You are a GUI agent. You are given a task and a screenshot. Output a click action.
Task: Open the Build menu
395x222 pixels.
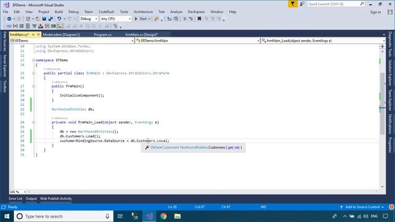[59, 12]
